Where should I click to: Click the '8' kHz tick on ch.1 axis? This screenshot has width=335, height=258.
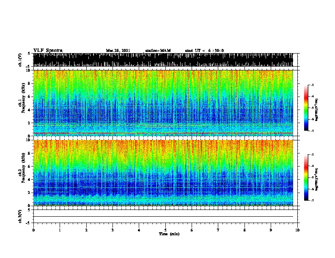point(30,83)
